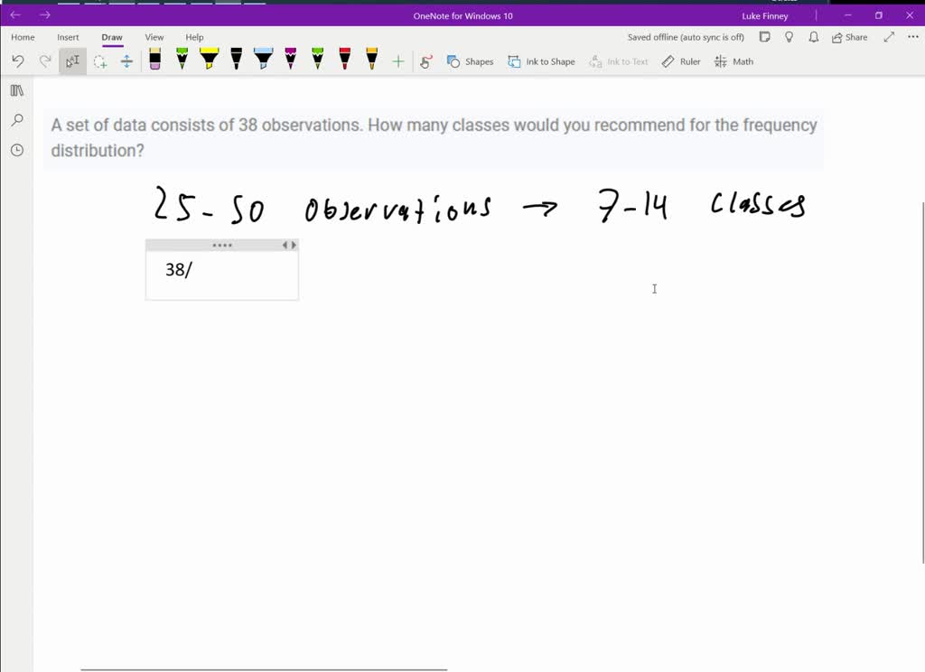Open recent notes clock icon
The image size is (925, 672).
point(17,150)
